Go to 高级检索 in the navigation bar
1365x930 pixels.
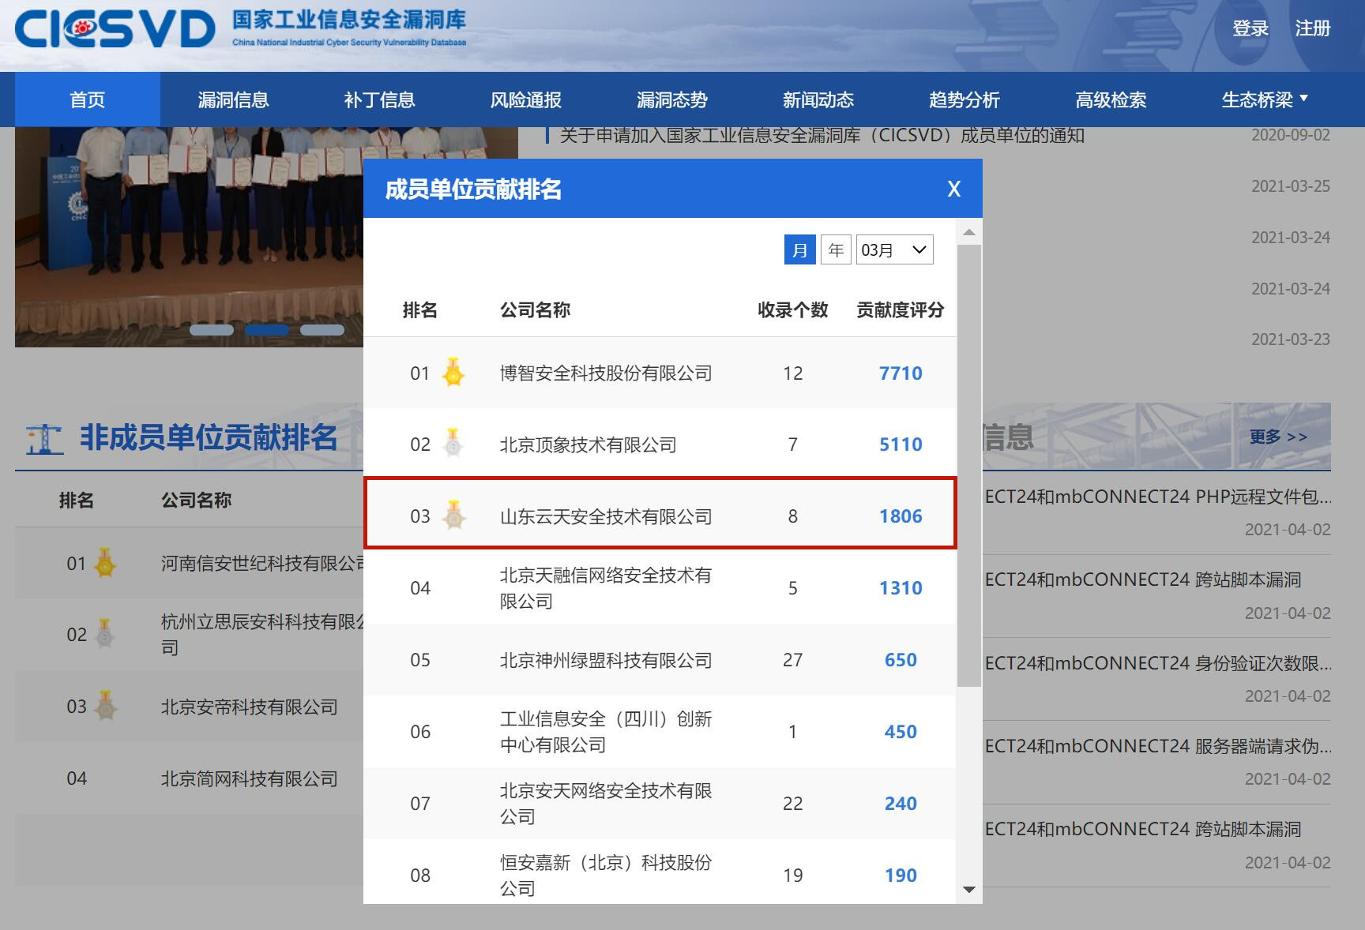point(1111,99)
